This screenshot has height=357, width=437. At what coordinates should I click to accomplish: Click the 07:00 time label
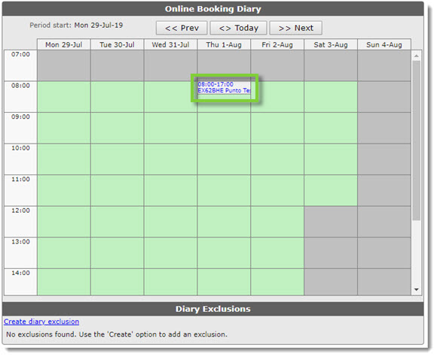pyautogui.click(x=20, y=54)
